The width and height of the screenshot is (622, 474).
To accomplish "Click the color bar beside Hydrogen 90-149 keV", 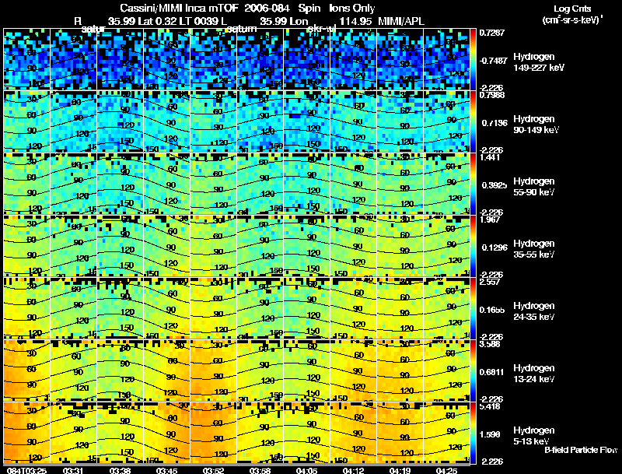I will click(x=473, y=122).
